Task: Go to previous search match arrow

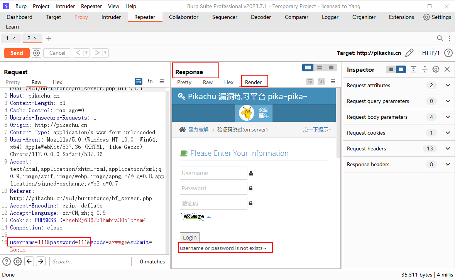Action: [29, 261]
